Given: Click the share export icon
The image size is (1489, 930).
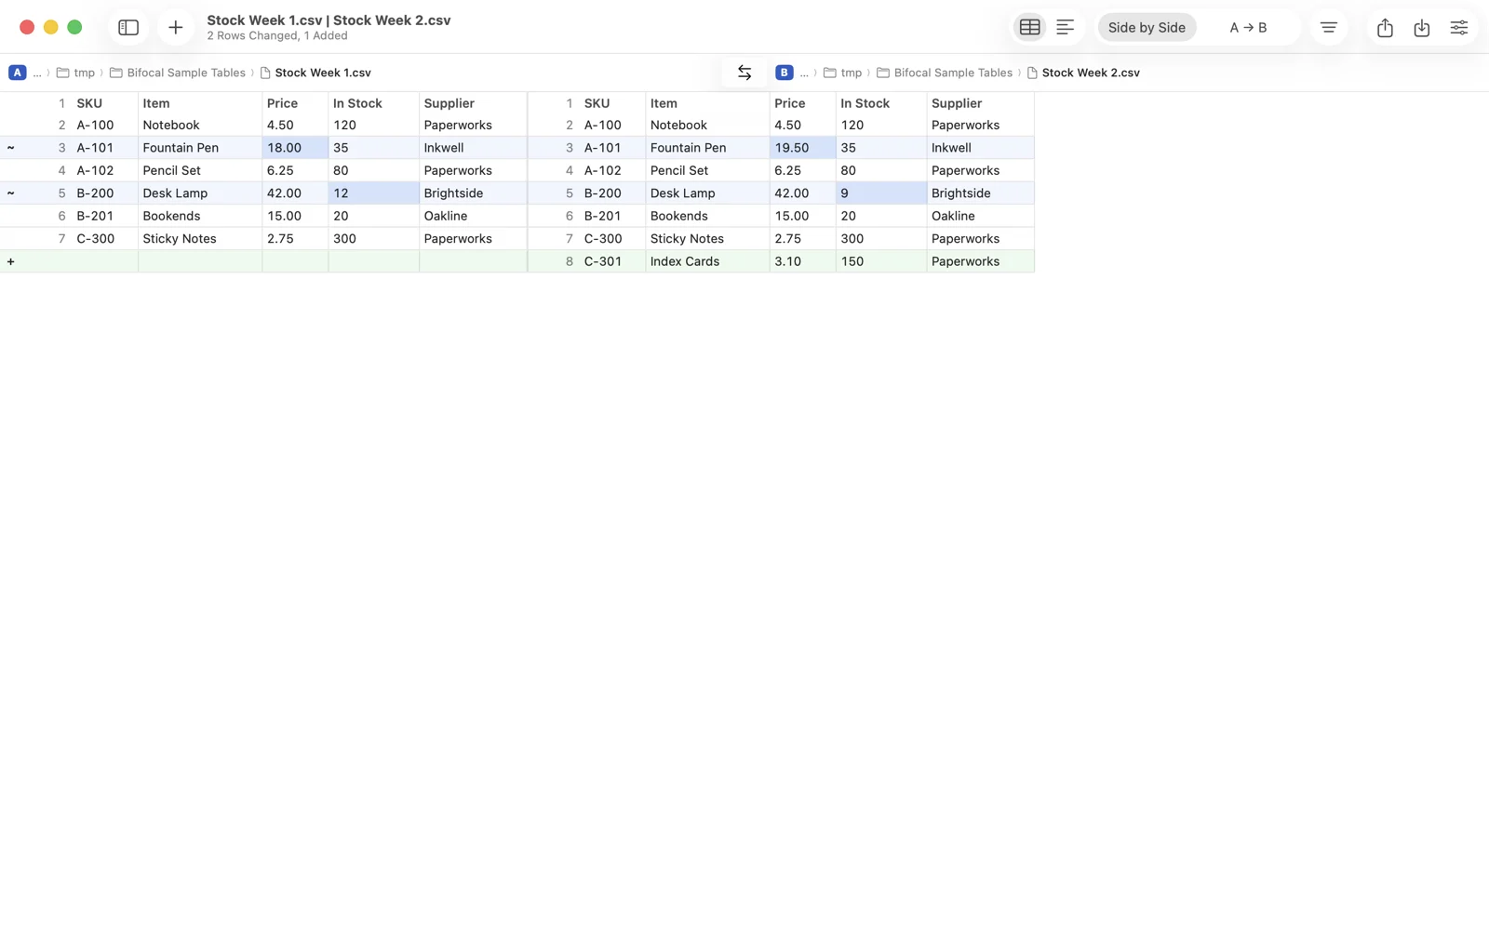Looking at the screenshot, I should [1385, 27].
